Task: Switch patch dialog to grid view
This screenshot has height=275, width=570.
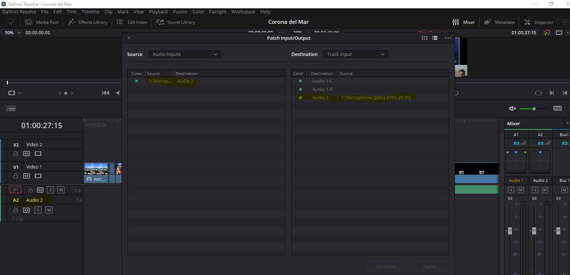Action: click(425, 38)
